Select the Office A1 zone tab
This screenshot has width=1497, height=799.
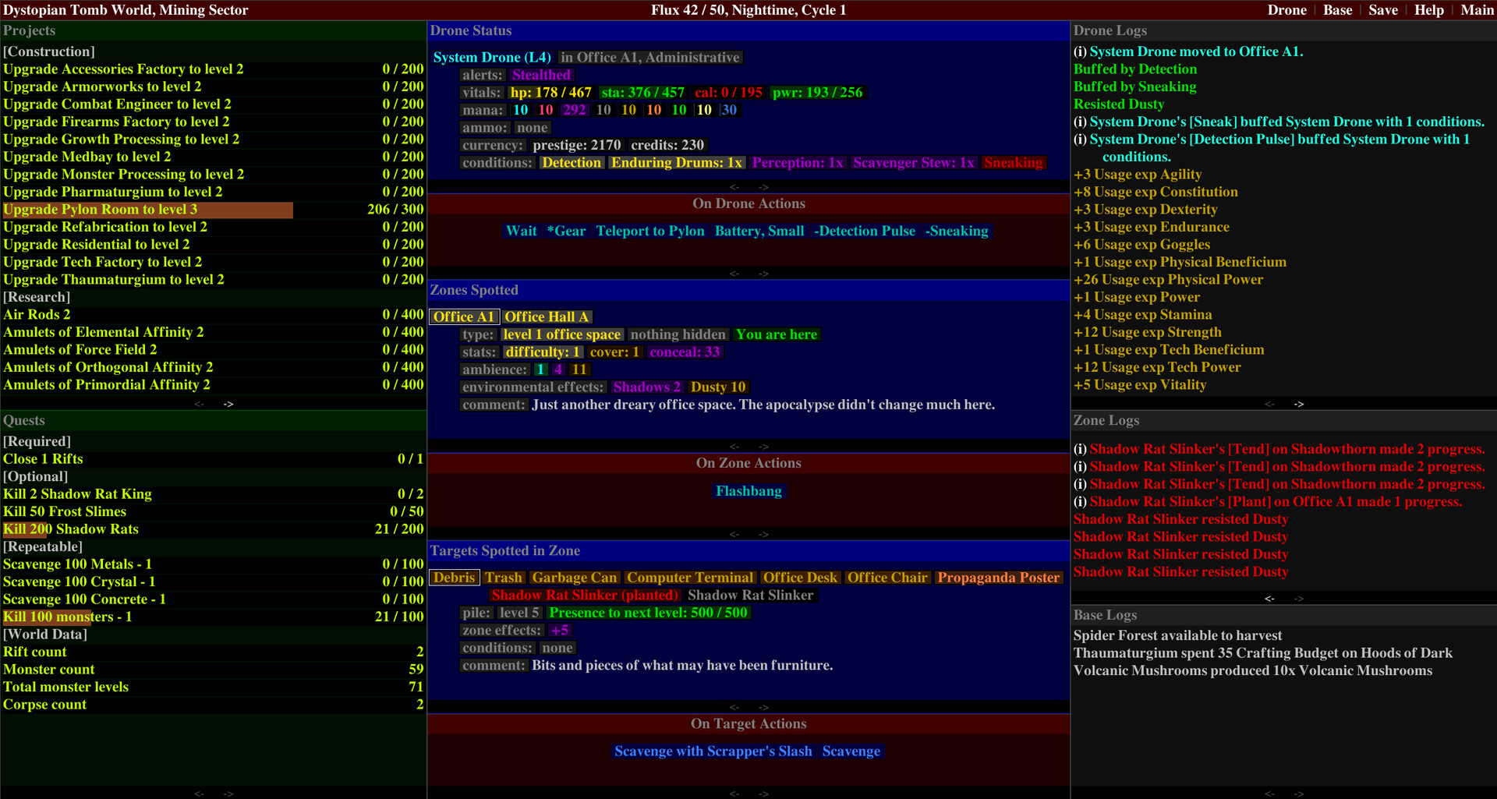464,316
